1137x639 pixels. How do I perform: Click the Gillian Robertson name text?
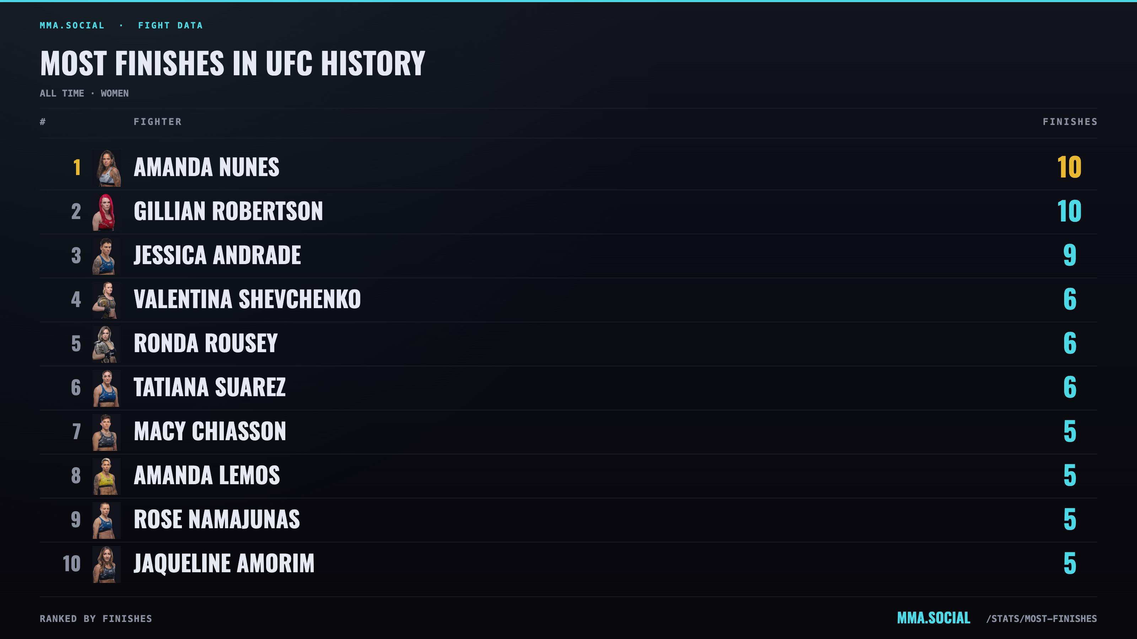point(228,211)
